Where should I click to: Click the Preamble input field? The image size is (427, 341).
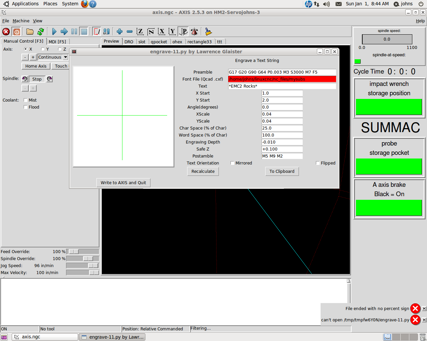pyautogui.click(x=282, y=72)
